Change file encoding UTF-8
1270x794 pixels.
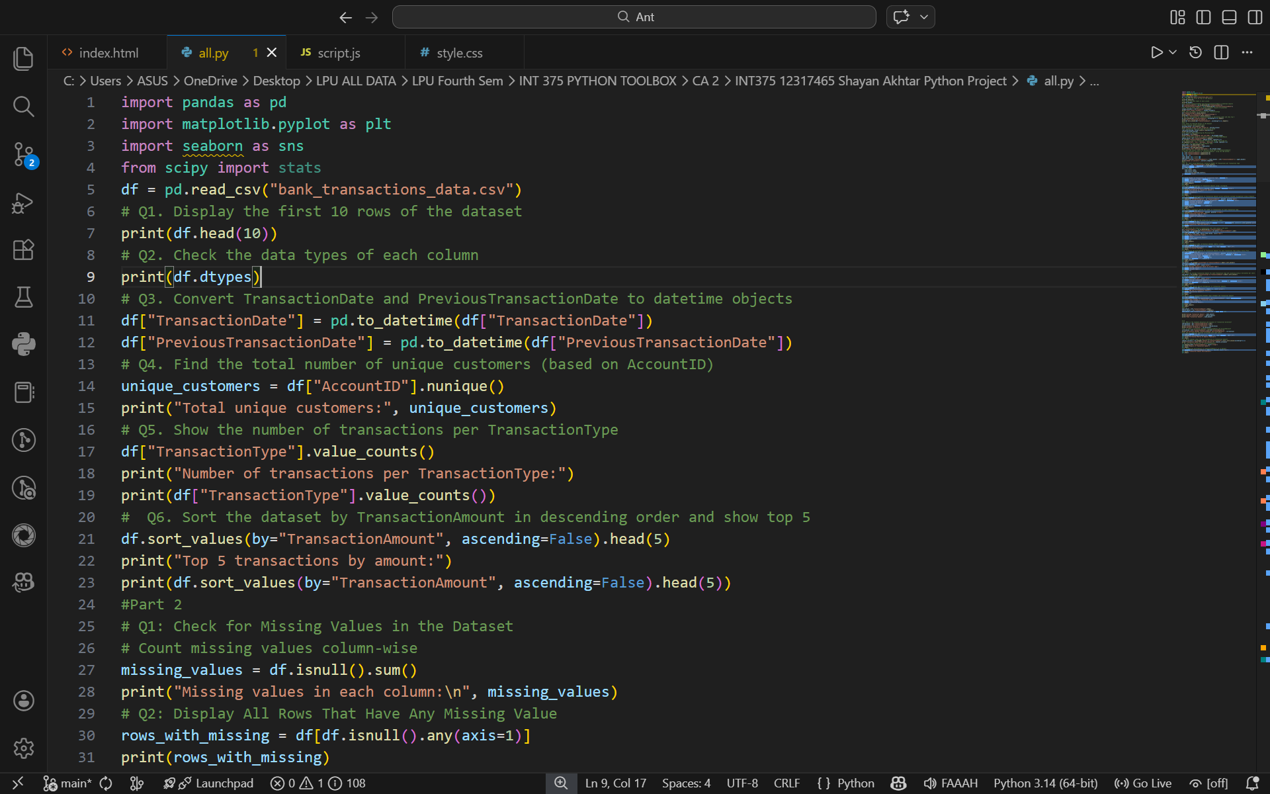[742, 783]
